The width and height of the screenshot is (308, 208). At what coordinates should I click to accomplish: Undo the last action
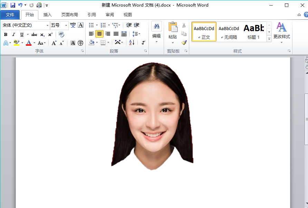click(x=20, y=5)
